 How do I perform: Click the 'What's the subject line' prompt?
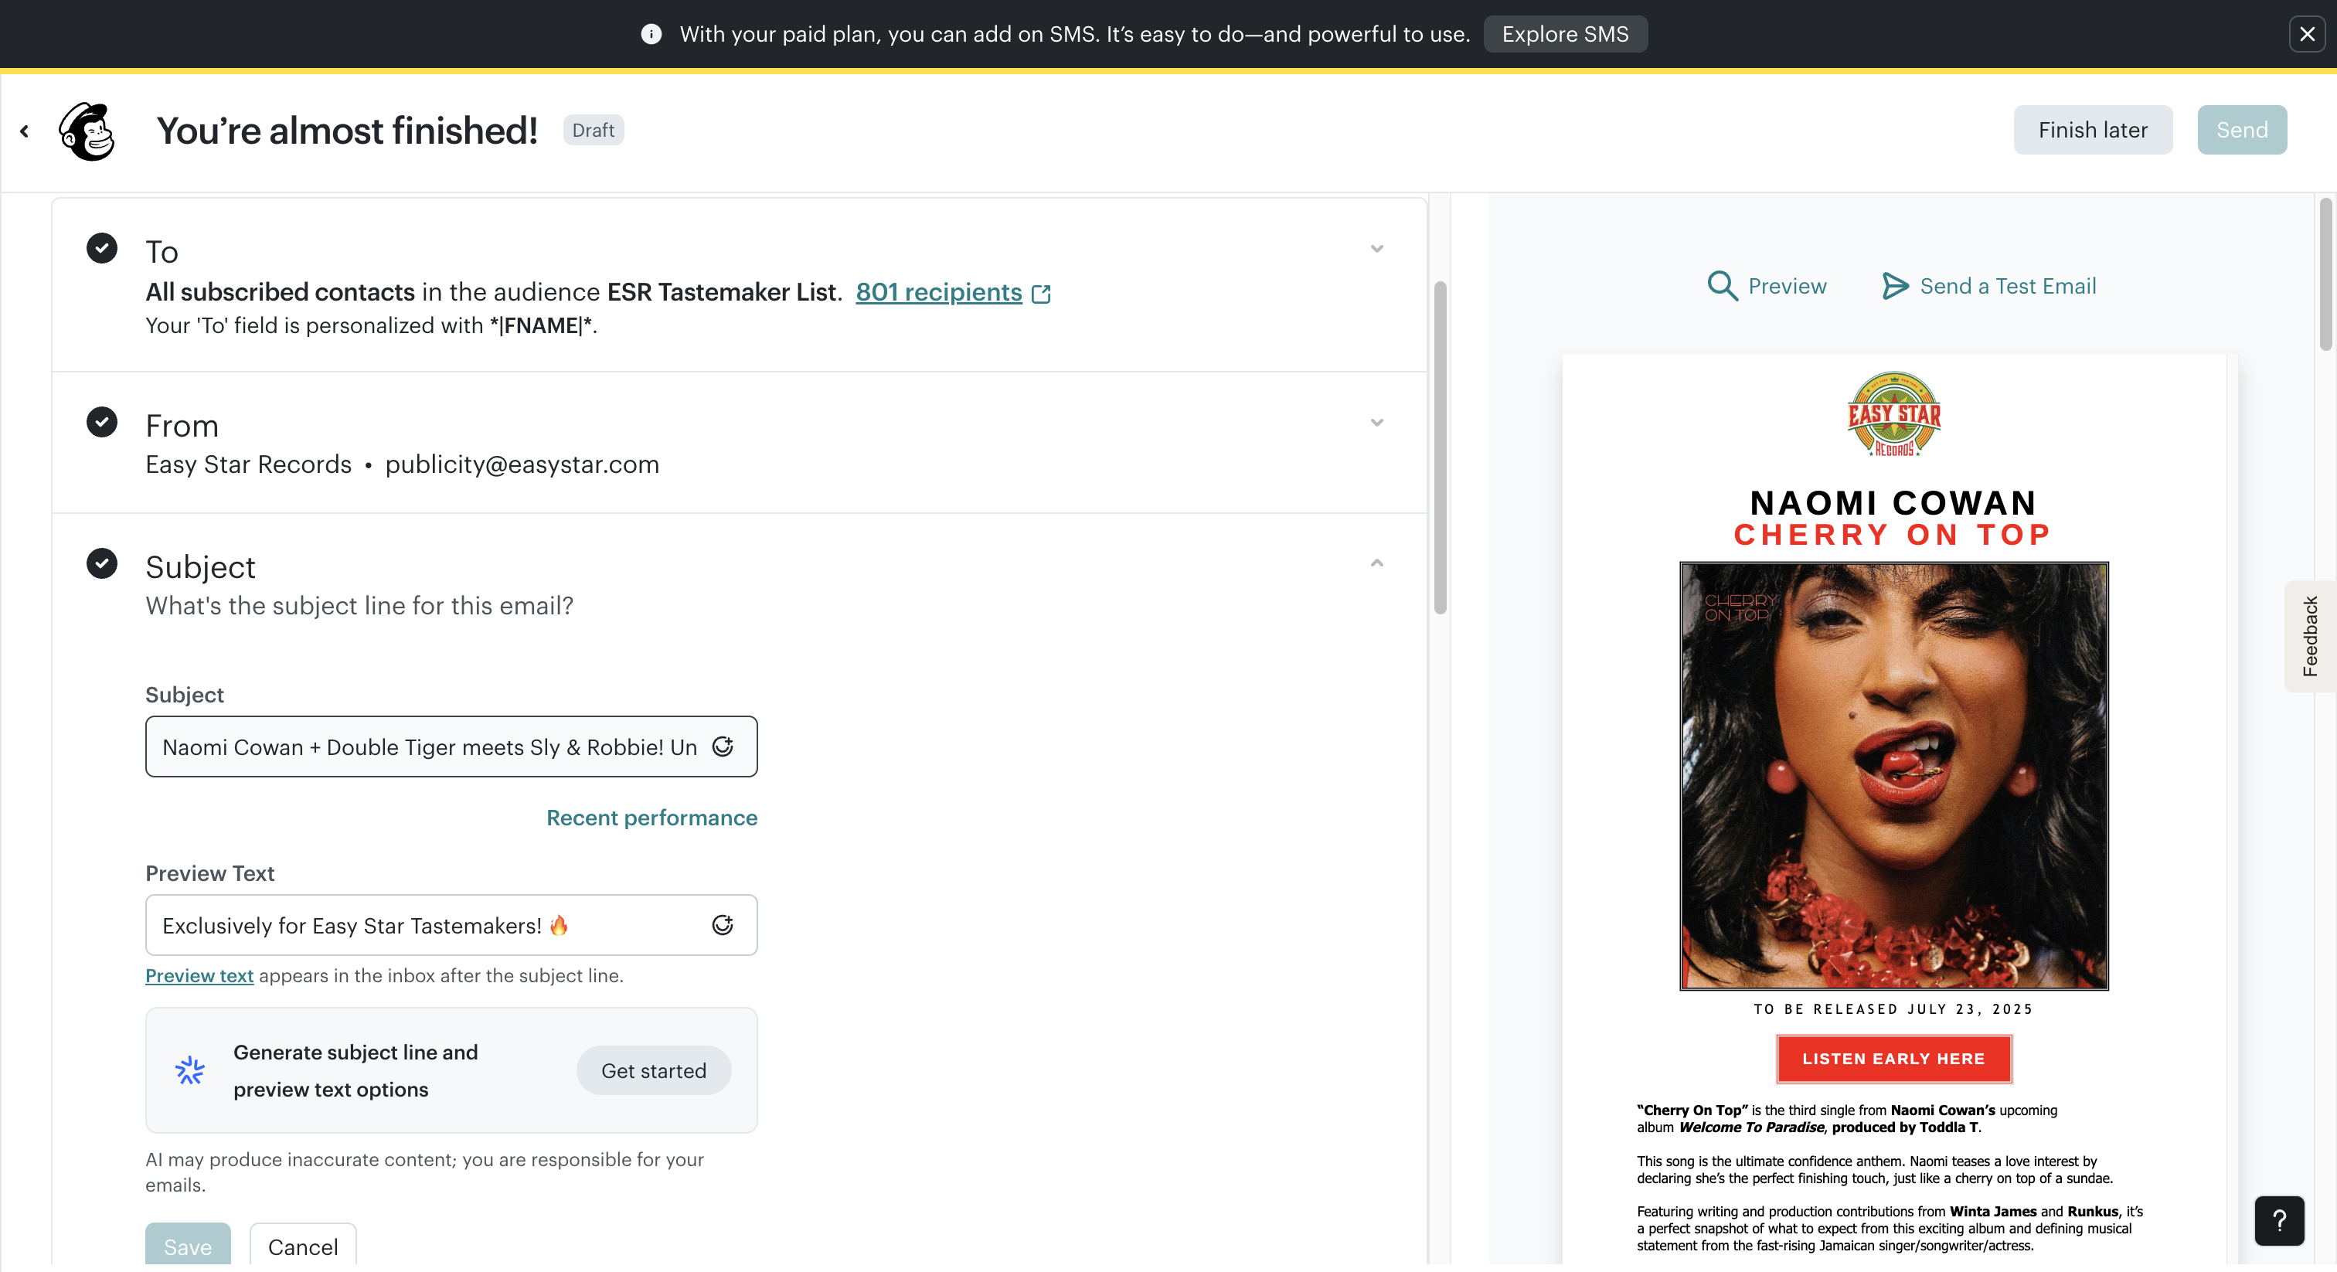point(359,606)
